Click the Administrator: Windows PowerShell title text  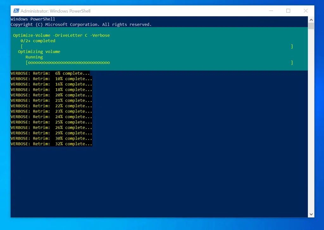tap(55, 10)
